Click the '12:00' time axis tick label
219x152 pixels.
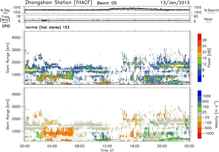pos(107,146)
